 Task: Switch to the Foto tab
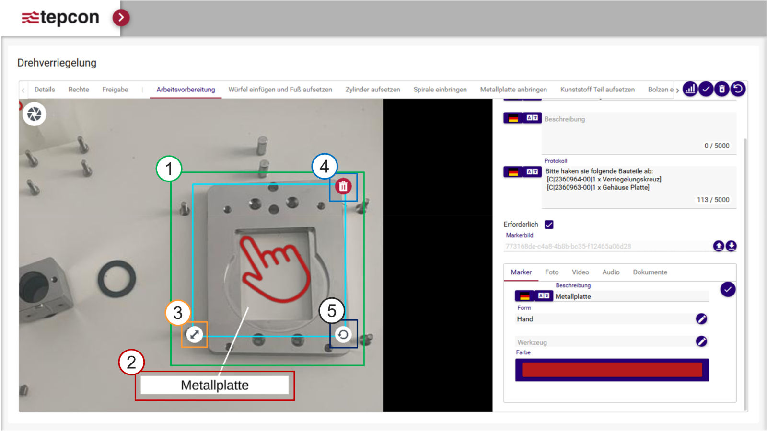551,272
